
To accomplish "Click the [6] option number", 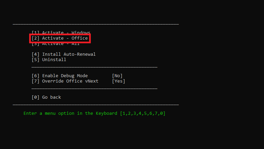I will [36, 76].
